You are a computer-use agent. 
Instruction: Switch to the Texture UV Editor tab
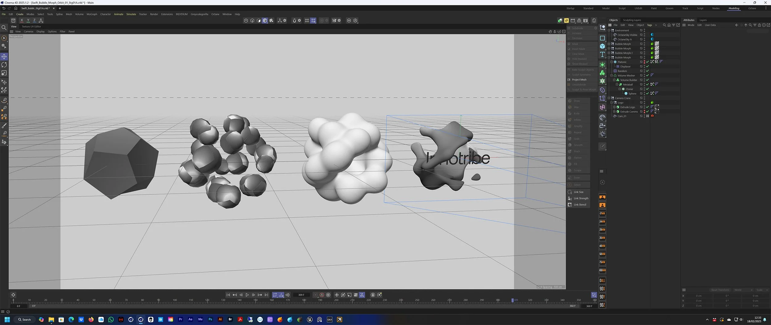pos(31,27)
